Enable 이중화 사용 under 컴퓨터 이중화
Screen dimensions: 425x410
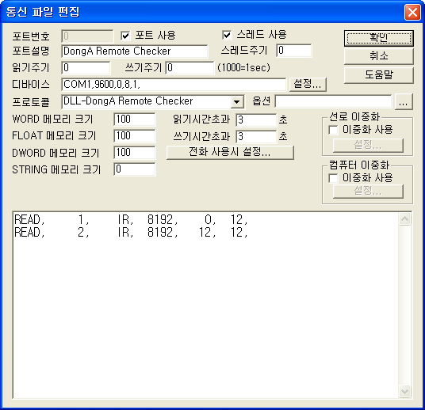(333, 178)
